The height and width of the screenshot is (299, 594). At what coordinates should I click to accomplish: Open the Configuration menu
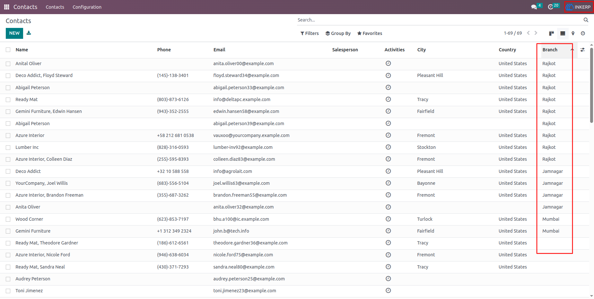point(87,7)
